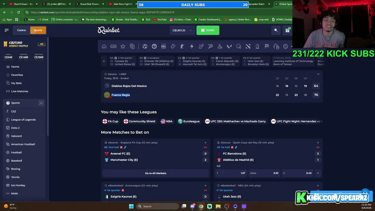The width and height of the screenshot is (375, 211).
Task: Click Go to All Markets button
Action: pos(156,173)
